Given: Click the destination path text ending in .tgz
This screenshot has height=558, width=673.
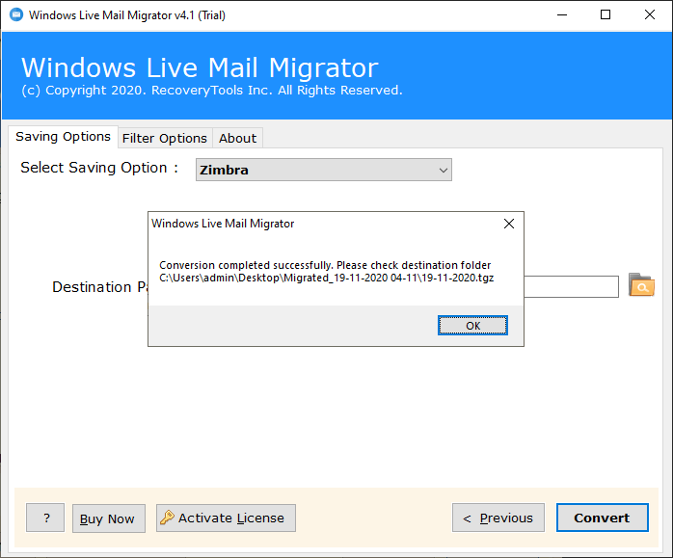Looking at the screenshot, I should click(327, 278).
